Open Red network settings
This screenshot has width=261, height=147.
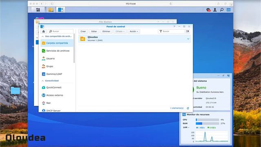(57, 103)
